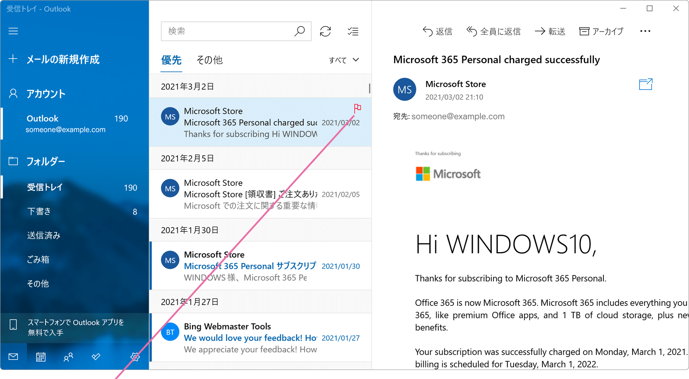This screenshot has width=689, height=379.
Task: Open the hamburger navigation menu
Action: pyautogui.click(x=13, y=31)
